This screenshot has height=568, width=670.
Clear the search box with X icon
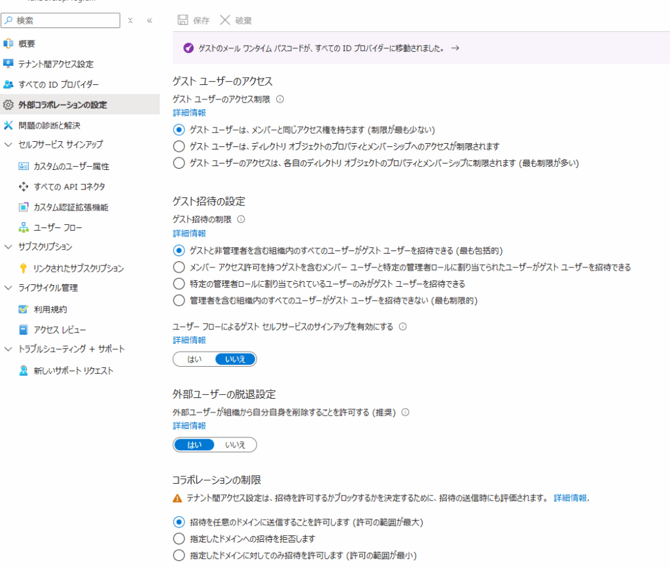pyautogui.click(x=130, y=20)
